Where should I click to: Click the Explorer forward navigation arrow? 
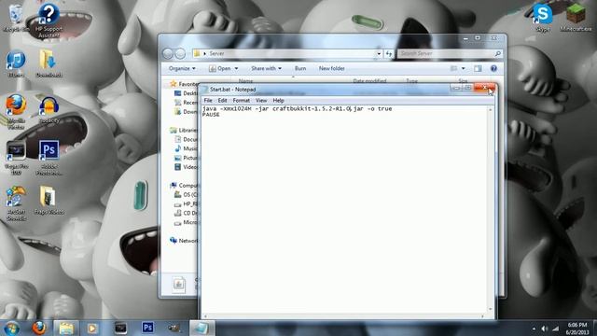click(180, 54)
